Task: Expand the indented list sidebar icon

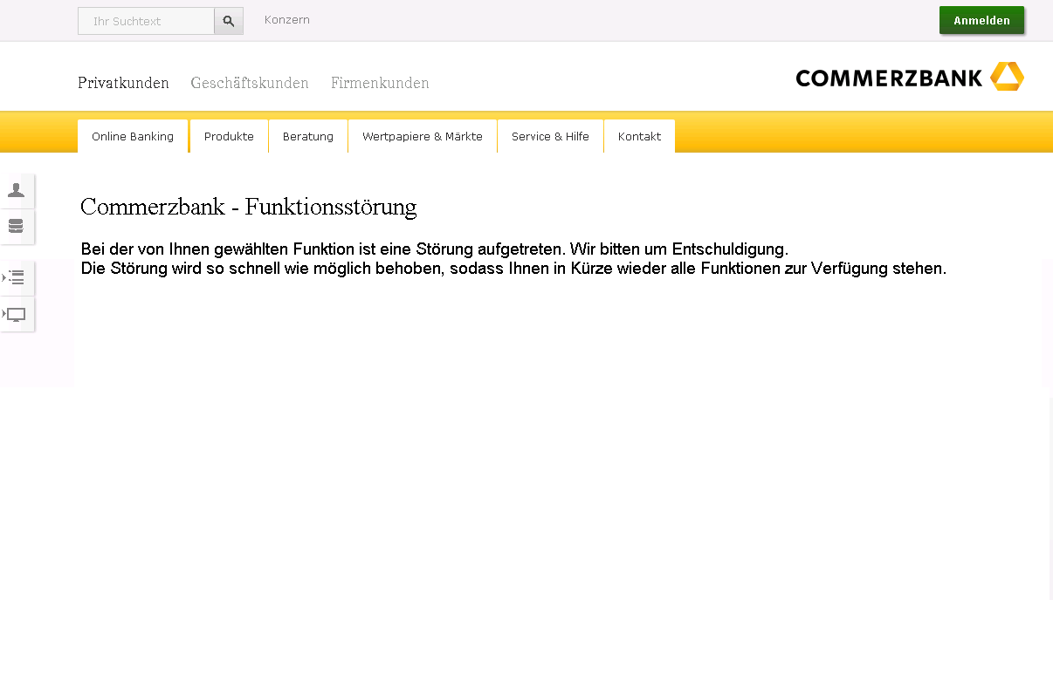Action: click(x=16, y=277)
